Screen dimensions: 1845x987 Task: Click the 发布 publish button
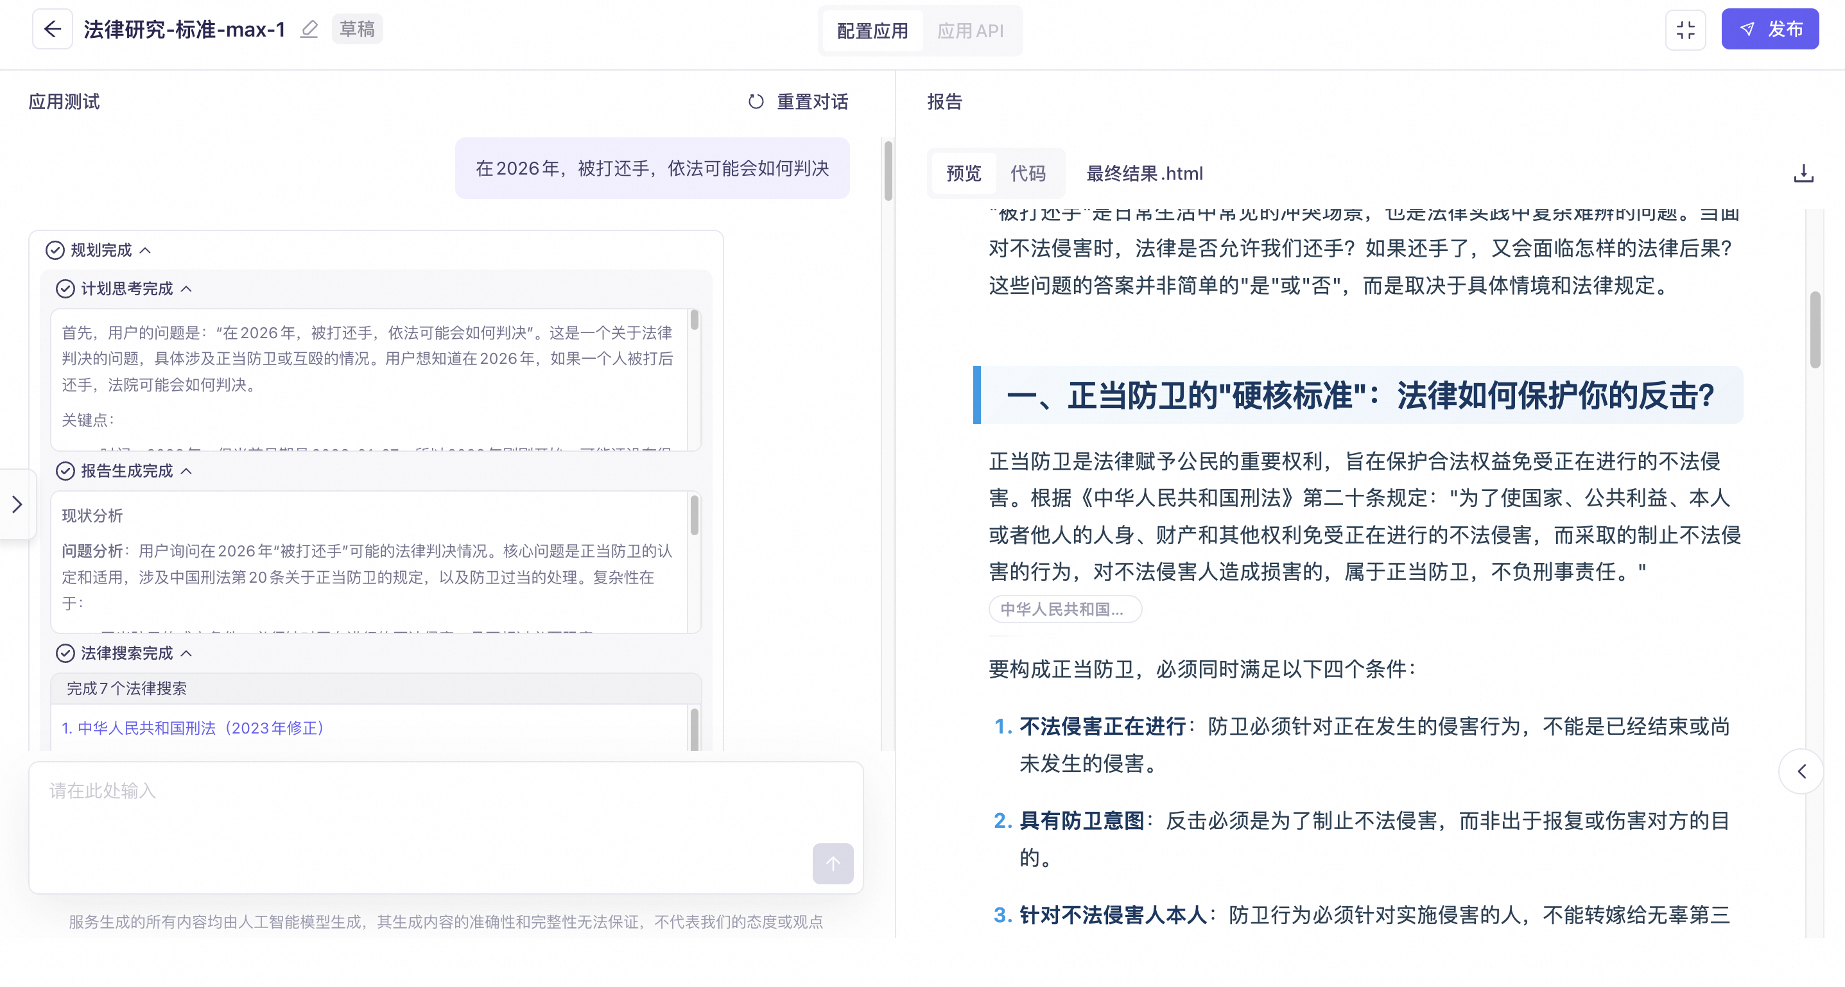1769,30
